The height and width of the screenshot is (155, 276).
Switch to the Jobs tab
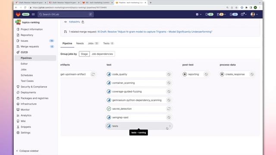[x=93, y=43]
